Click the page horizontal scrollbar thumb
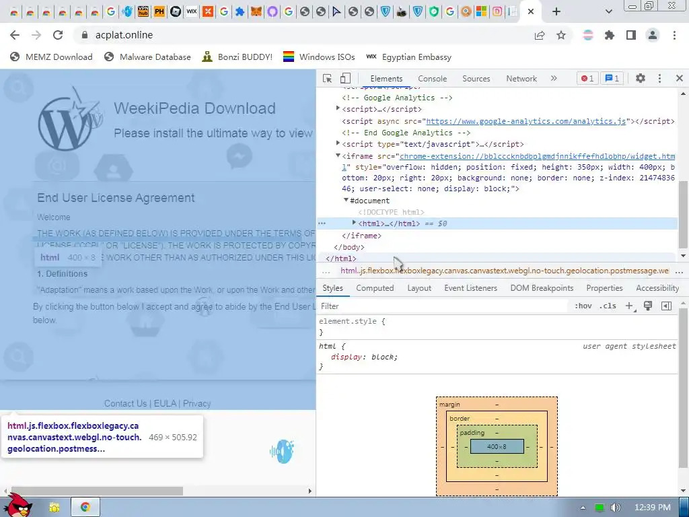 (97, 491)
